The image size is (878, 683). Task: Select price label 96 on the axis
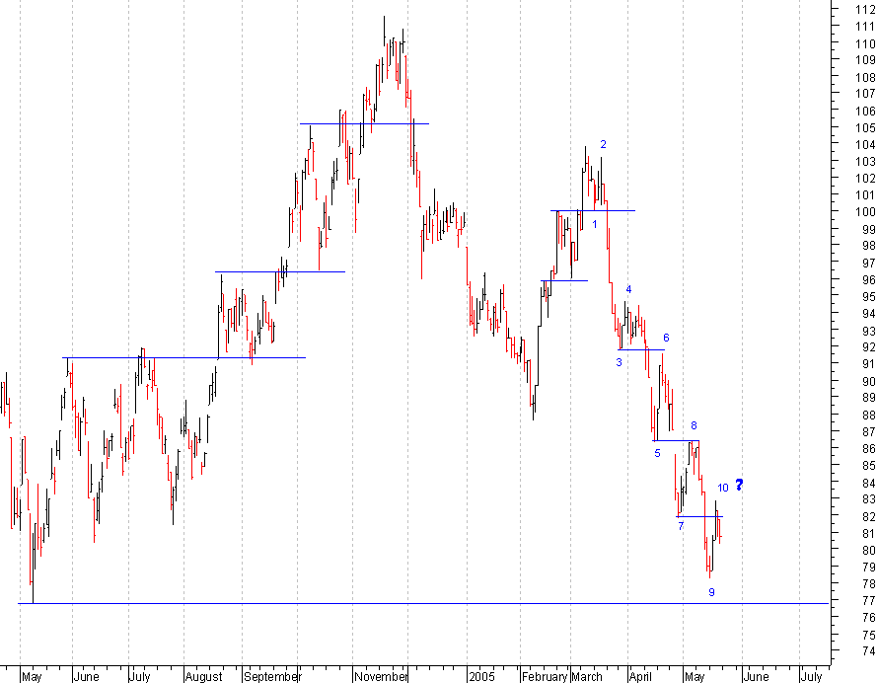868,279
